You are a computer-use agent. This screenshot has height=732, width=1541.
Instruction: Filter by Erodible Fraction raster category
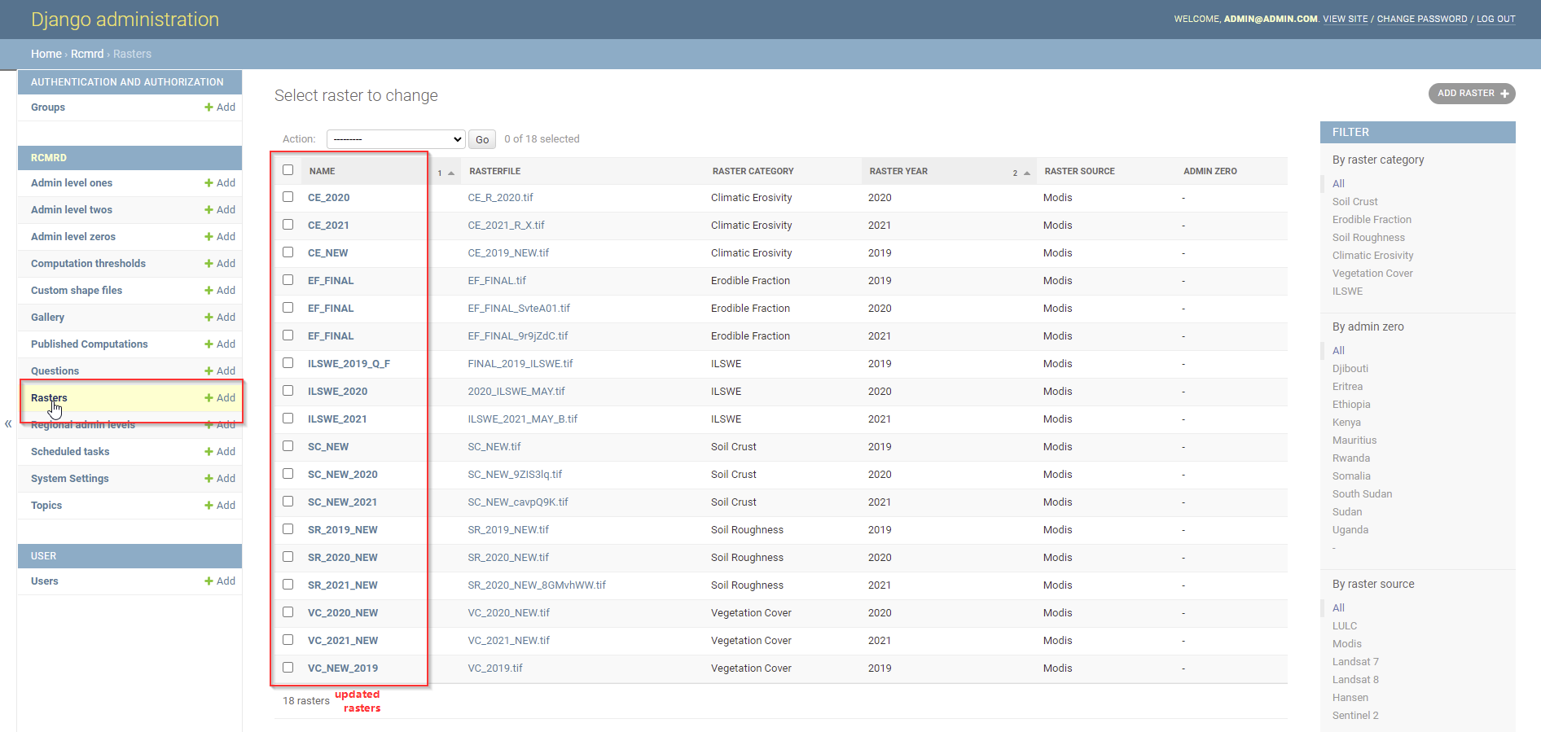tap(1372, 220)
